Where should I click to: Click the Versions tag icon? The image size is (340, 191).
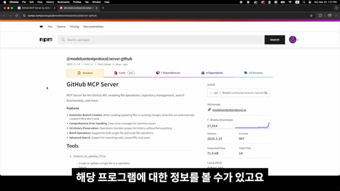pos(245,73)
